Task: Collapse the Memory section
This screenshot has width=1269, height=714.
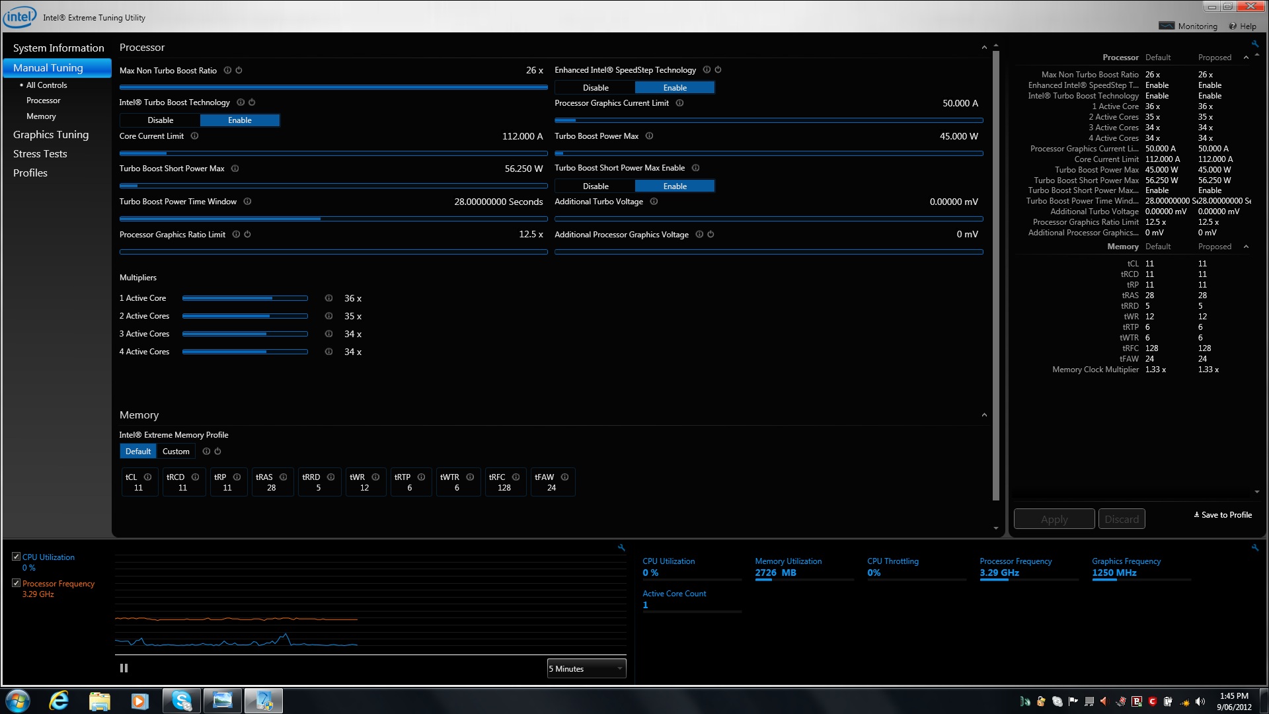Action: coord(984,415)
